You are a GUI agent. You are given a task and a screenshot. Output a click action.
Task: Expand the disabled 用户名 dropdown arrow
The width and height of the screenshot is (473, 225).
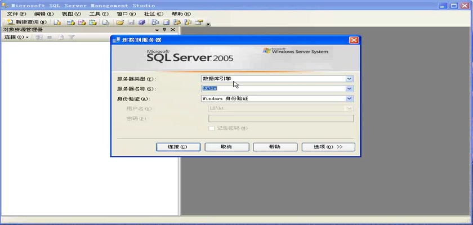349,109
